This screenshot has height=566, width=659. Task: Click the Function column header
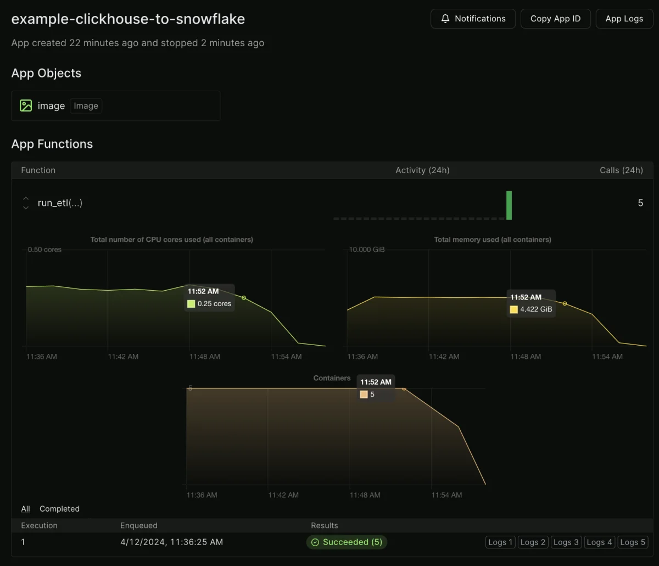point(38,170)
